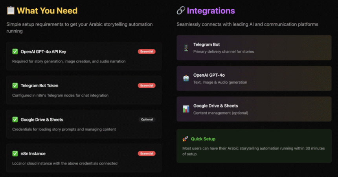
Task: Click 'Seamlessly connects with leading AI' subtitle
Action: click(x=247, y=24)
